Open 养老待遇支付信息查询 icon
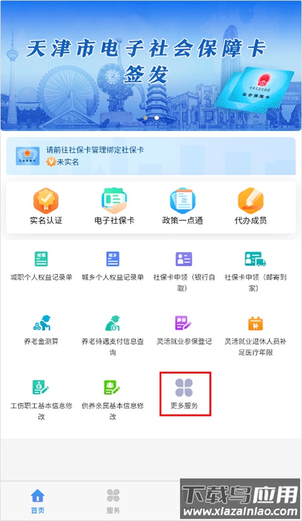Viewport: 302px width, 521px height. click(113, 323)
